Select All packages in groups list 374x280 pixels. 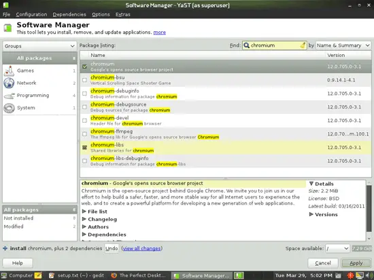point(39,58)
